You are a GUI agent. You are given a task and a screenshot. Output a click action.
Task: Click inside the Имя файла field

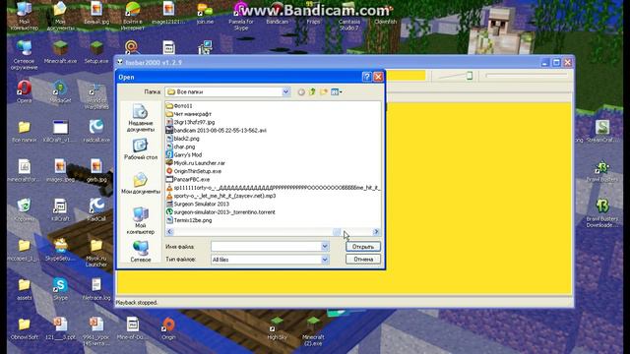[x=266, y=247]
